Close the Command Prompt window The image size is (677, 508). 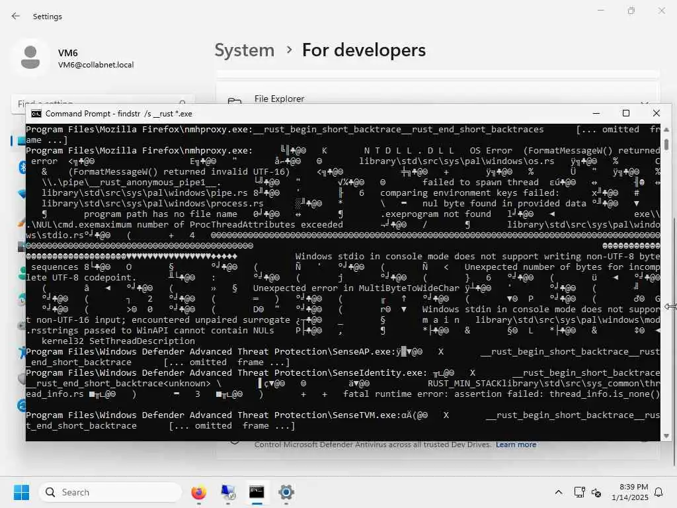coord(657,113)
